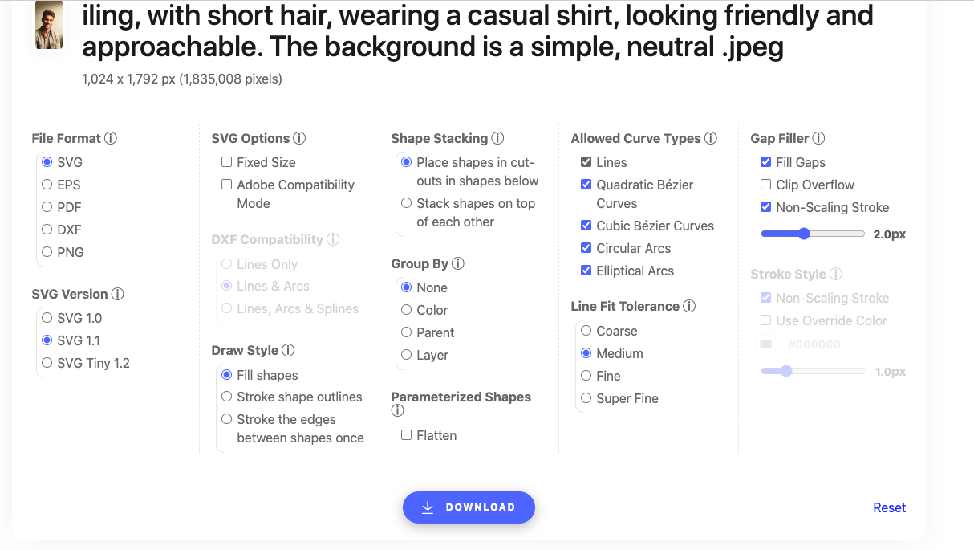
Task: Select Super Fine line fit tolerance
Action: [x=586, y=398]
